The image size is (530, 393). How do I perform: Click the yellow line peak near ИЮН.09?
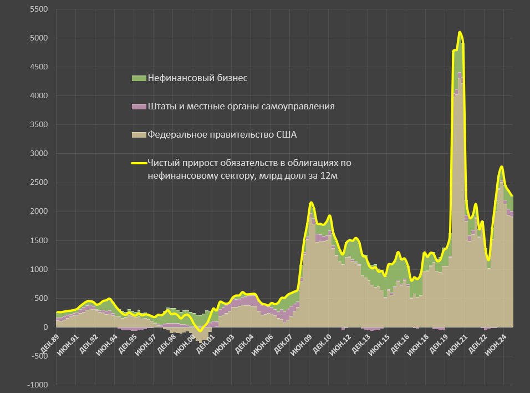[311, 203]
